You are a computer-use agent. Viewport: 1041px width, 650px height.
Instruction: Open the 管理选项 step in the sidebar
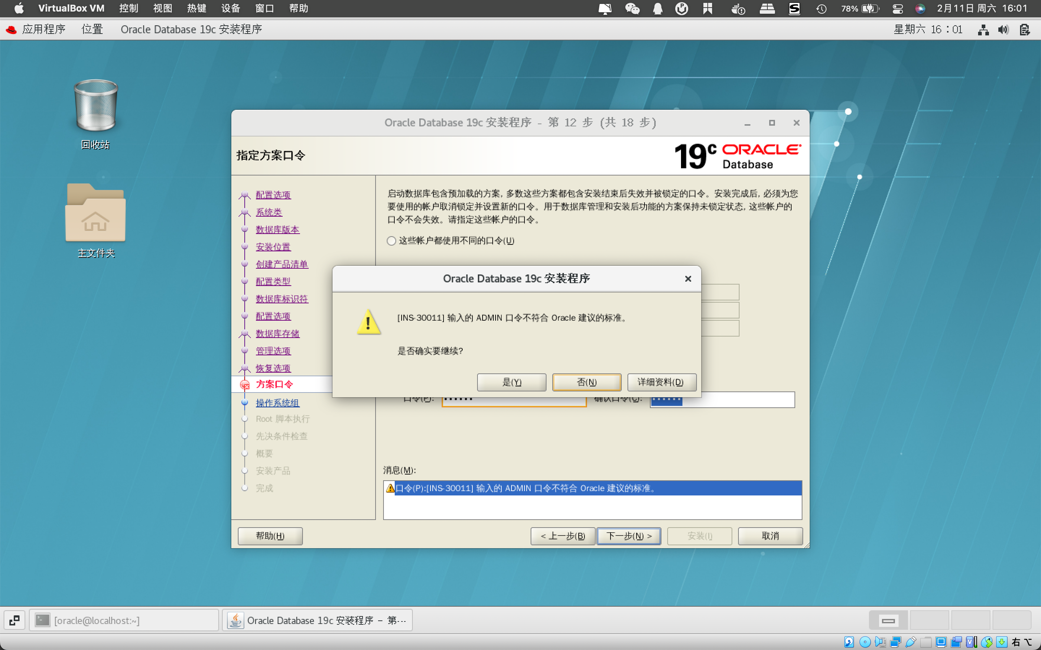(273, 351)
